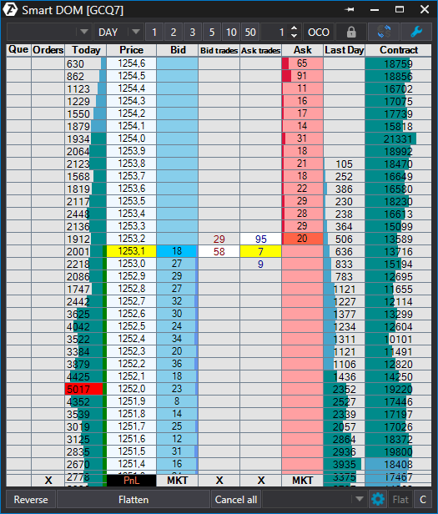Image resolution: width=438 pixels, height=514 pixels.
Task: Click the Reverse button
Action: point(31,500)
